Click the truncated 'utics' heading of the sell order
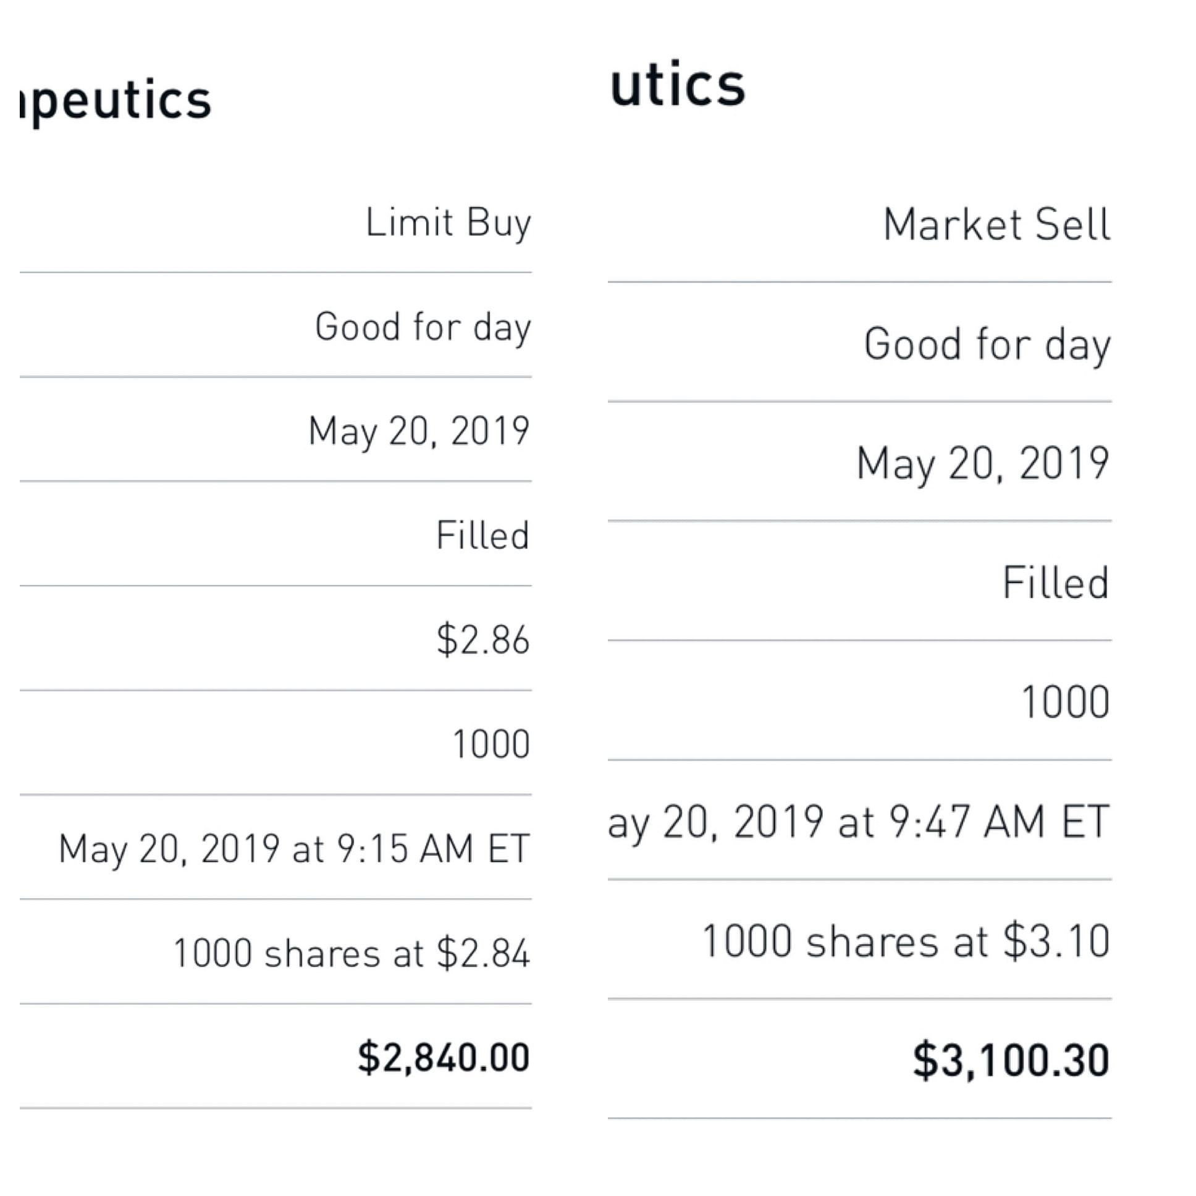Screen dimensions: 1196x1196 point(678,85)
